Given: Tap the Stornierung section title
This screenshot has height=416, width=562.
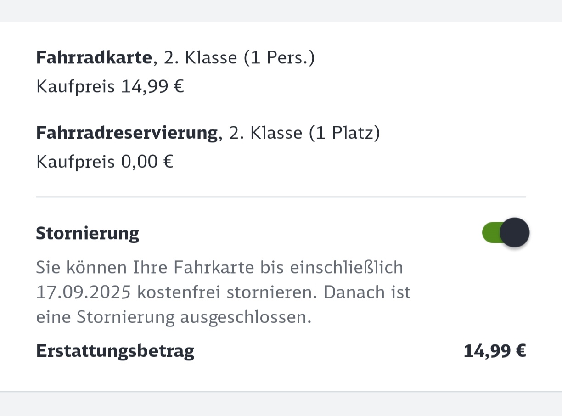Looking at the screenshot, I should pos(87,233).
